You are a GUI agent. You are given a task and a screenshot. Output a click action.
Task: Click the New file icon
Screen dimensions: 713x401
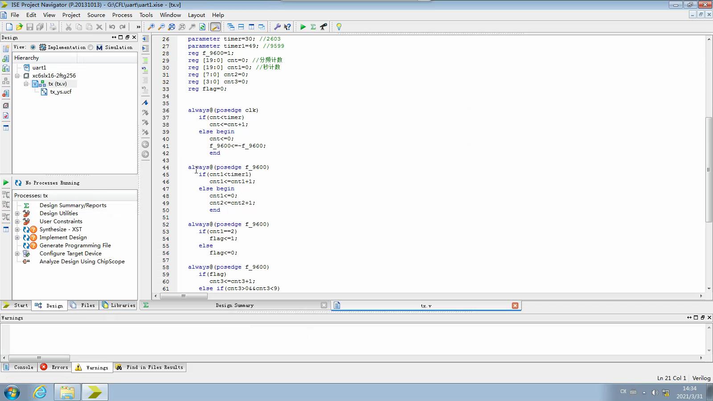[x=9, y=27]
